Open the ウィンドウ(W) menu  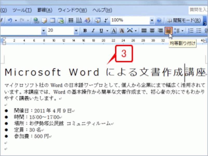pos(72,10)
